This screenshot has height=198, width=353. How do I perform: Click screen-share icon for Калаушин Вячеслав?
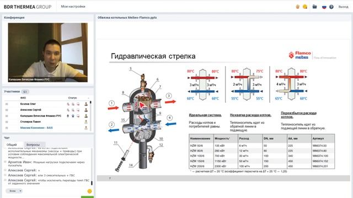pos(78,116)
